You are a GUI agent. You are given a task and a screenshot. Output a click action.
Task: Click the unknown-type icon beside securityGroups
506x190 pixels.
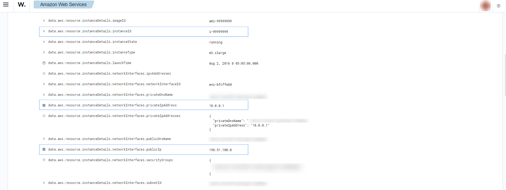pos(44,160)
